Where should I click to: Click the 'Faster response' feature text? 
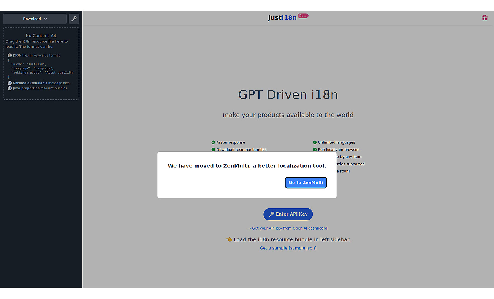coord(231,142)
